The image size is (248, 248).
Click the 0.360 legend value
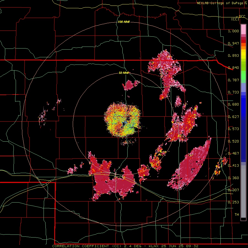coord(233,178)
